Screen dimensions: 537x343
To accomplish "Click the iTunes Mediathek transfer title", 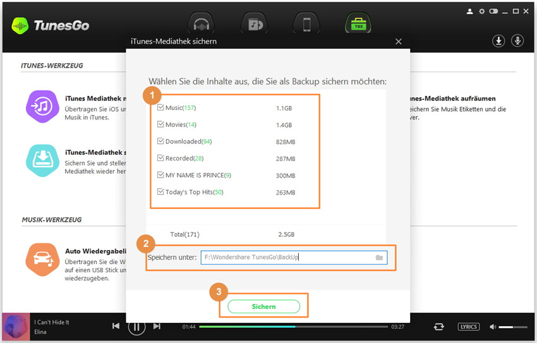I will 95,99.
